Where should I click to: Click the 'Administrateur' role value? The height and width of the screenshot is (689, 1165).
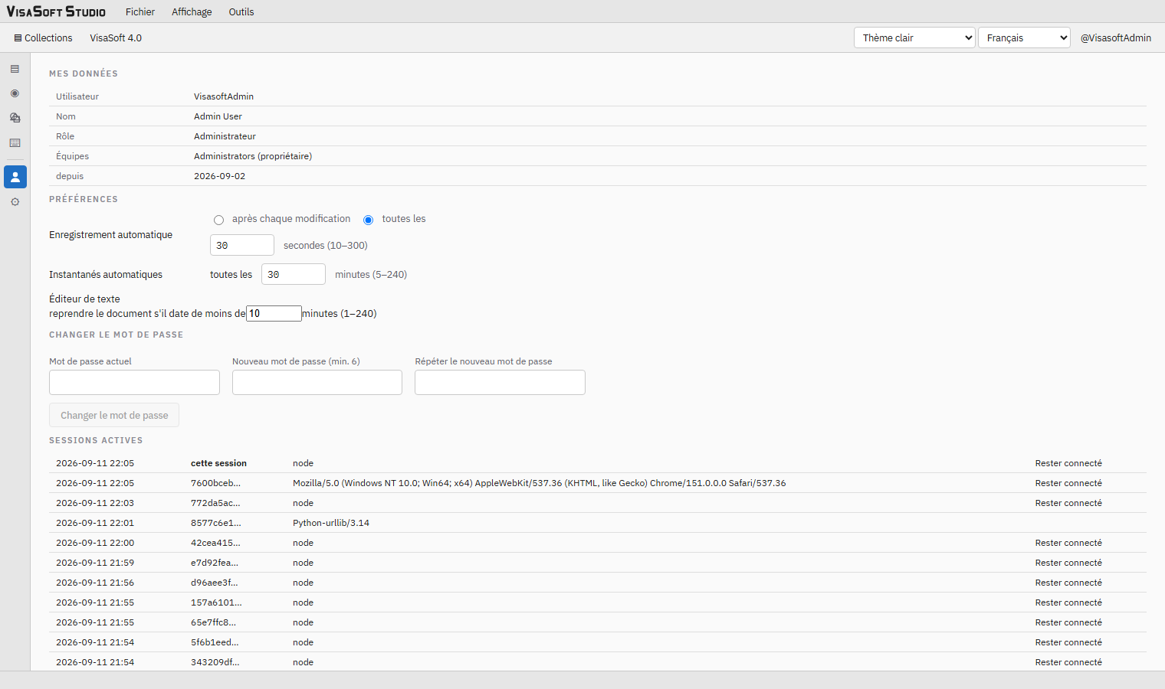(x=225, y=136)
